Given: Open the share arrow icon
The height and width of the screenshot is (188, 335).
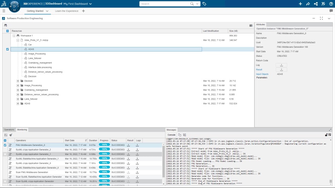Looking at the screenshot, I should (308, 3).
